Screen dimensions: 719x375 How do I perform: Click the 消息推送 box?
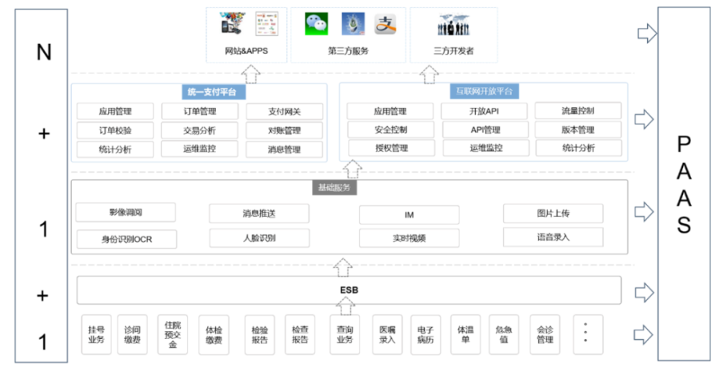point(259,213)
